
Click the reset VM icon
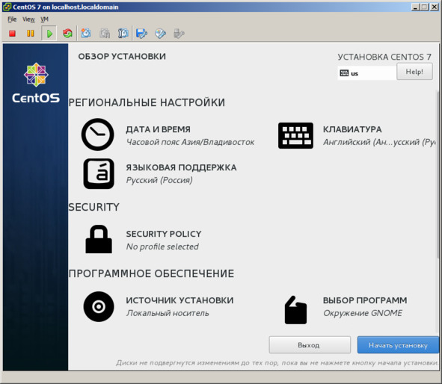tap(67, 34)
